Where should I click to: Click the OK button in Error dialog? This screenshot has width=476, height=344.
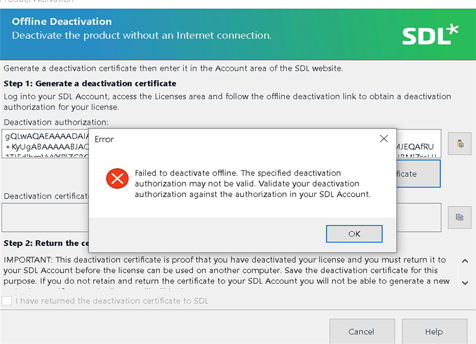[x=354, y=234]
